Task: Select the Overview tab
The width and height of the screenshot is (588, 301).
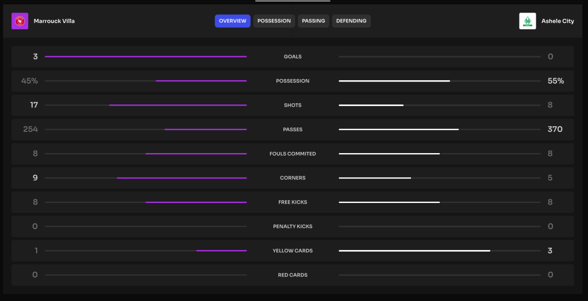Action: tap(232, 21)
